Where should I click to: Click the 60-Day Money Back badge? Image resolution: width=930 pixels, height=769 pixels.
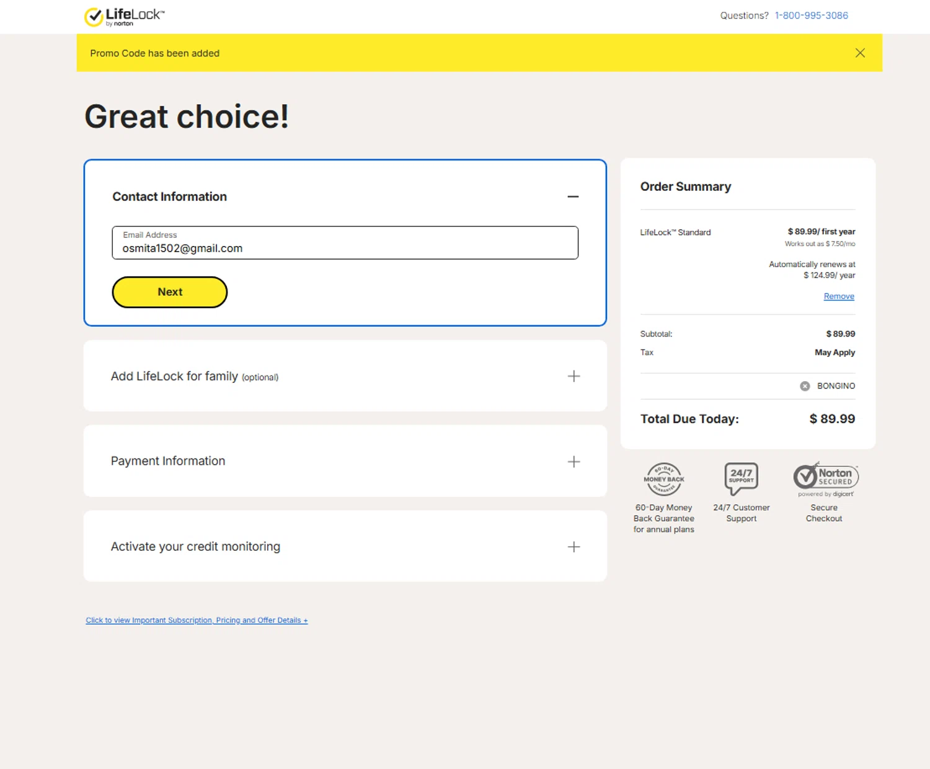[663, 479]
